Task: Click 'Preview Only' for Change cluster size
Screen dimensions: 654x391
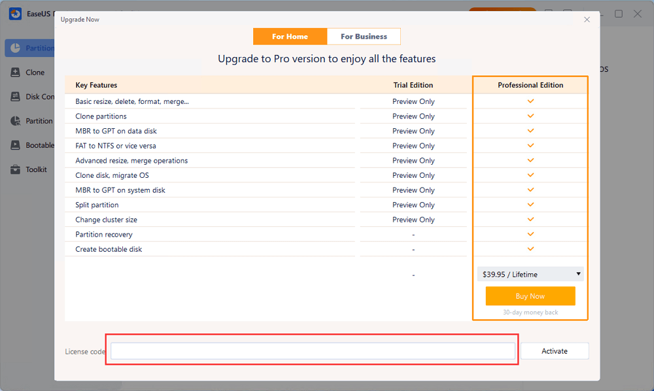Action: click(413, 220)
